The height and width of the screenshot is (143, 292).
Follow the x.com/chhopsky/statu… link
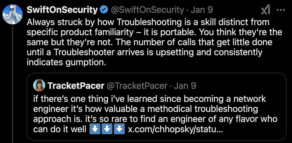175,129
